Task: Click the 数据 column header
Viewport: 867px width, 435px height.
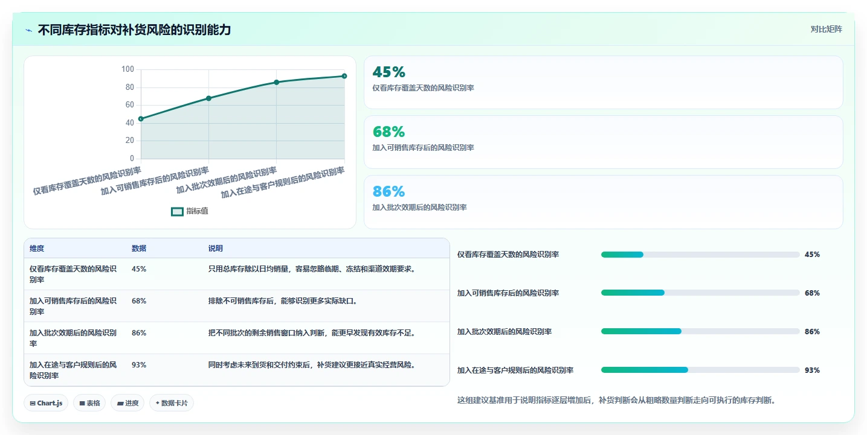Action: click(x=139, y=249)
